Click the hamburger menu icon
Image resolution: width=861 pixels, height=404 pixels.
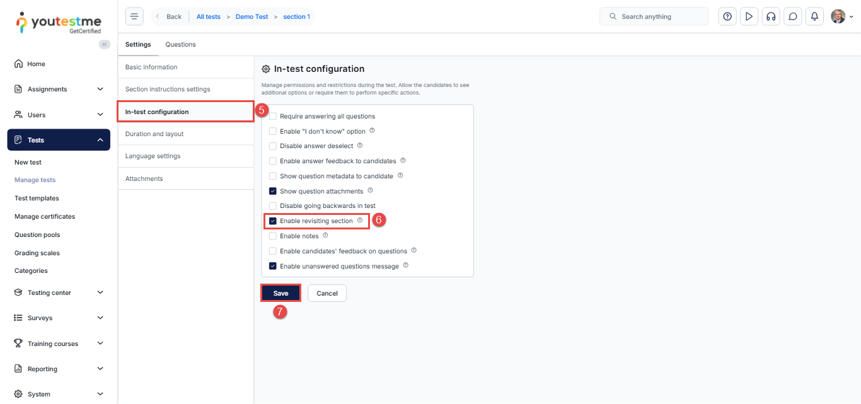coord(134,16)
